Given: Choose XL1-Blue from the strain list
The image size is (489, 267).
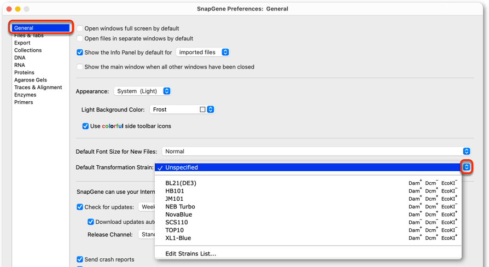Looking at the screenshot, I should (308, 238).
